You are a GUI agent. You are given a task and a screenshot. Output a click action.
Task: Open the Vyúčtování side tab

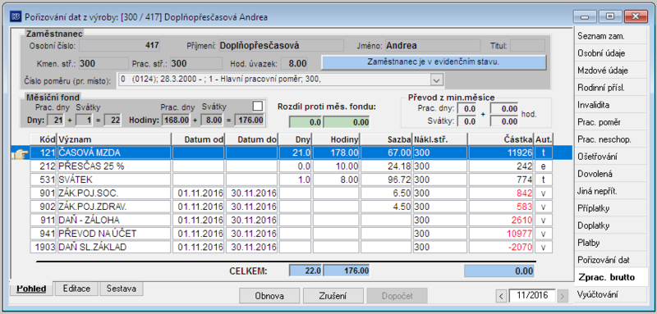point(610,294)
